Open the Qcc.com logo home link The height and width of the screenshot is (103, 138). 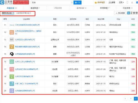[x=6, y=2]
